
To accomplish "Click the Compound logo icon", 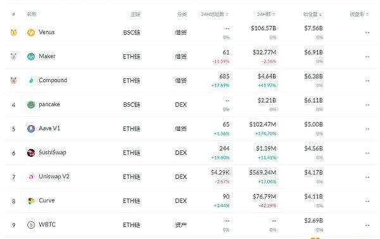I will click(x=31, y=80).
